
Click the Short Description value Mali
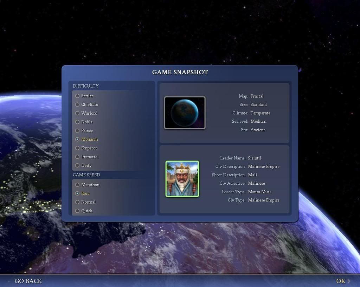pos(252,175)
